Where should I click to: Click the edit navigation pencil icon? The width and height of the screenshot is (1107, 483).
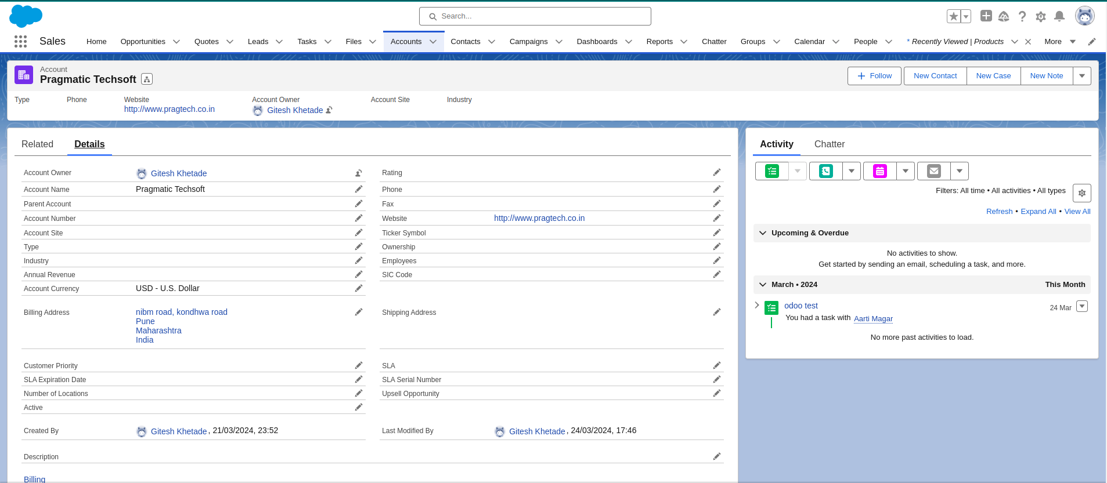[1092, 42]
